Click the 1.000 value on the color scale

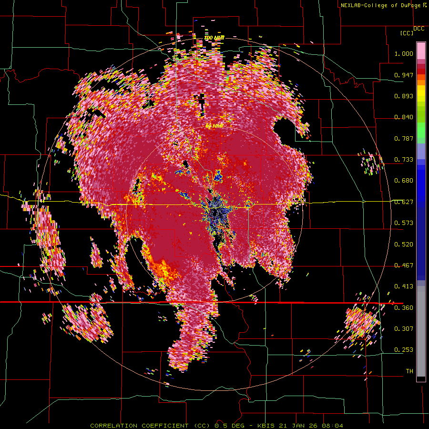pos(404,53)
